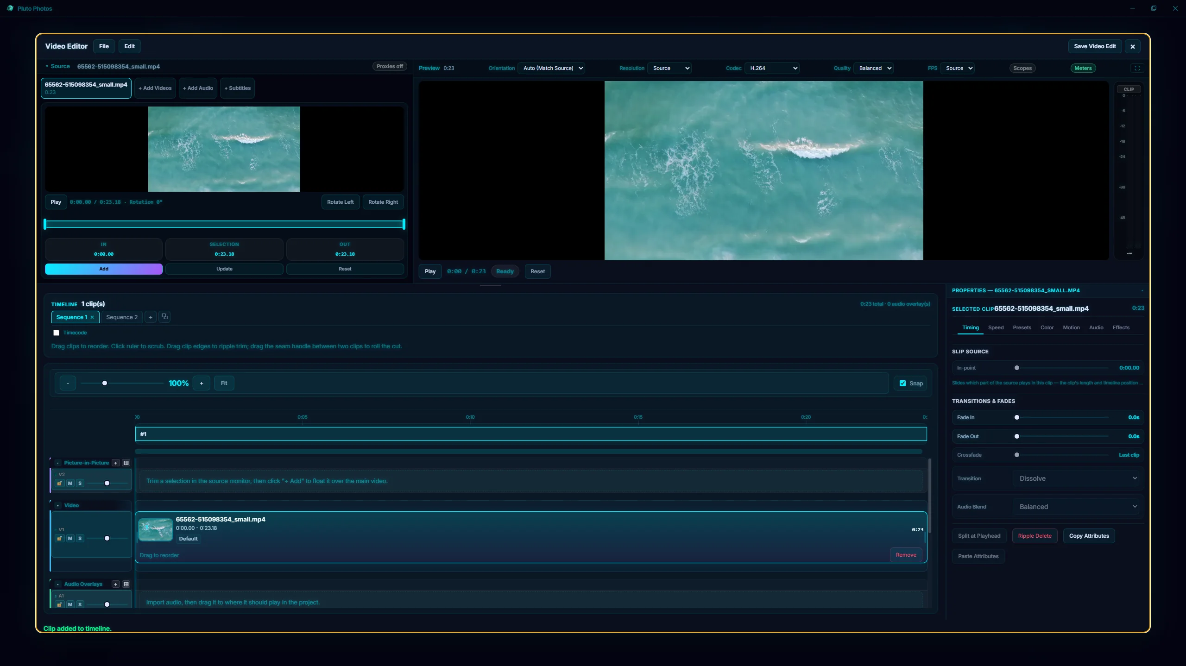Image resolution: width=1186 pixels, height=666 pixels.
Task: Toggle the Meters display pill
Action: click(x=1083, y=68)
